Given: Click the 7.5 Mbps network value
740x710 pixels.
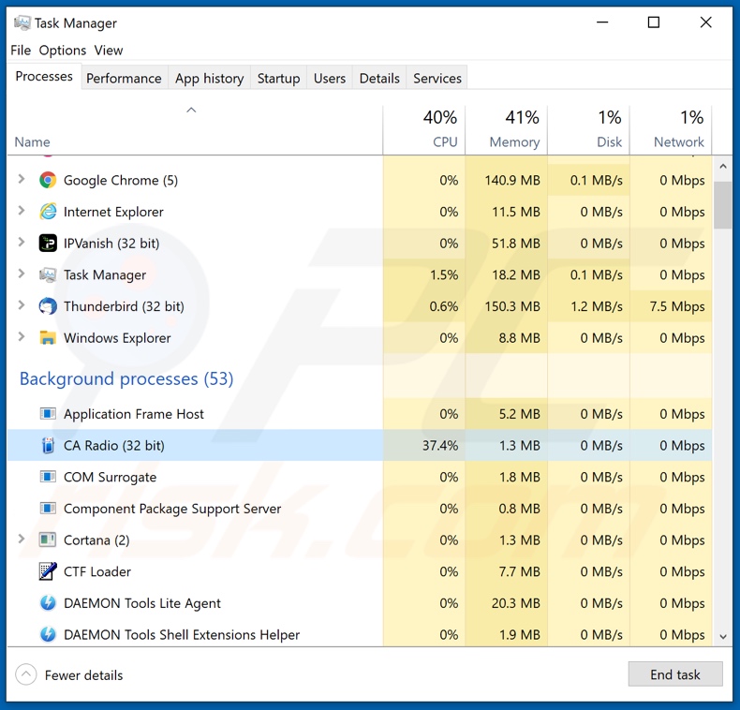Looking at the screenshot, I should click(676, 306).
